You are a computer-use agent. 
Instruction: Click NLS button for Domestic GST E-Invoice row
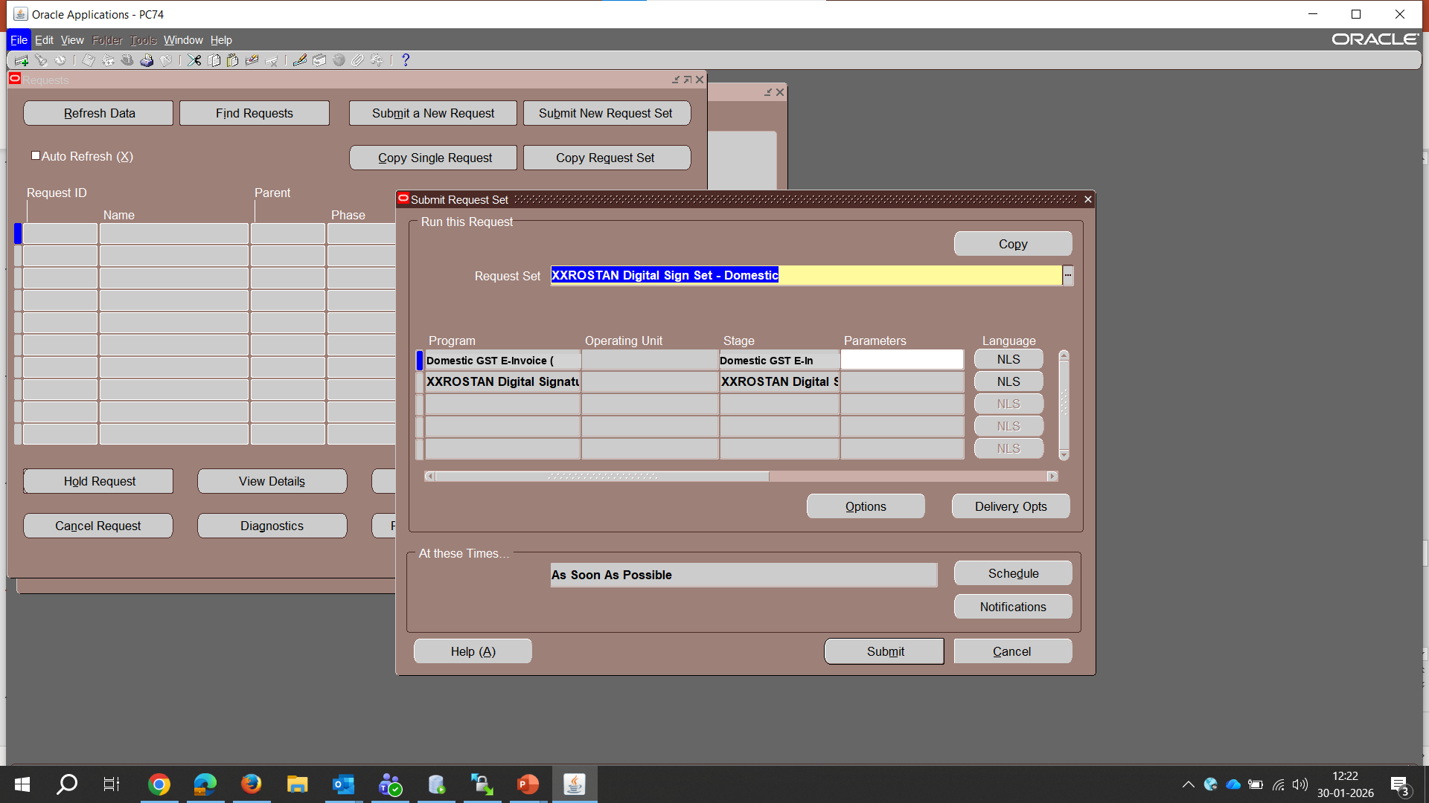tap(1008, 359)
